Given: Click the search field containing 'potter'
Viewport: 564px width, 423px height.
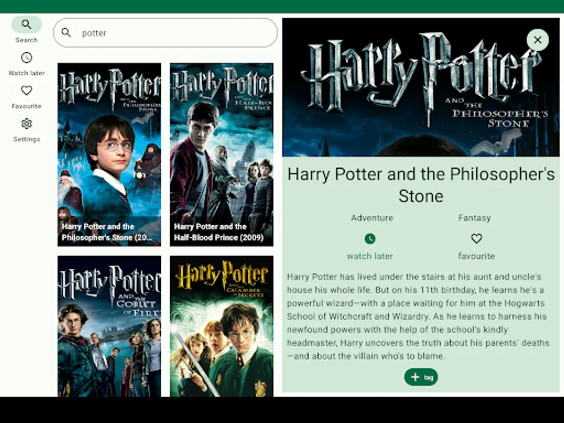Looking at the screenshot, I should click(165, 33).
